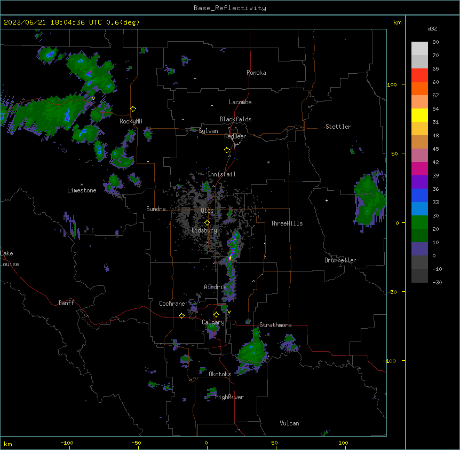Image resolution: width=460 pixels, height=450 pixels.
Task: Click the RockyMH label
Action: point(131,121)
